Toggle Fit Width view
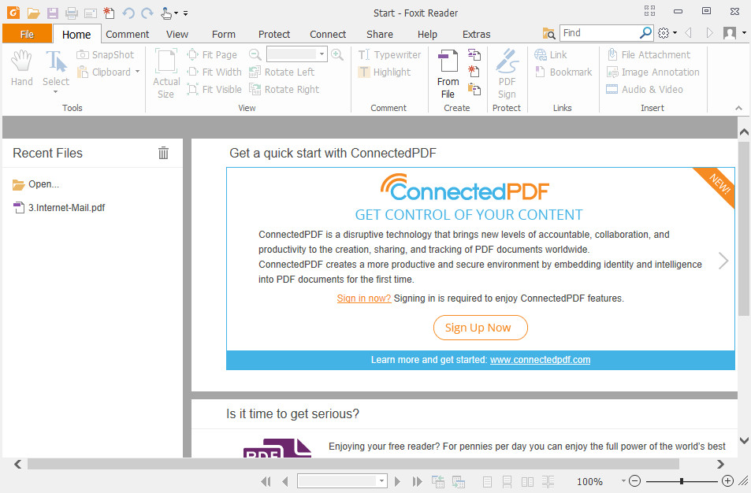 tap(214, 72)
